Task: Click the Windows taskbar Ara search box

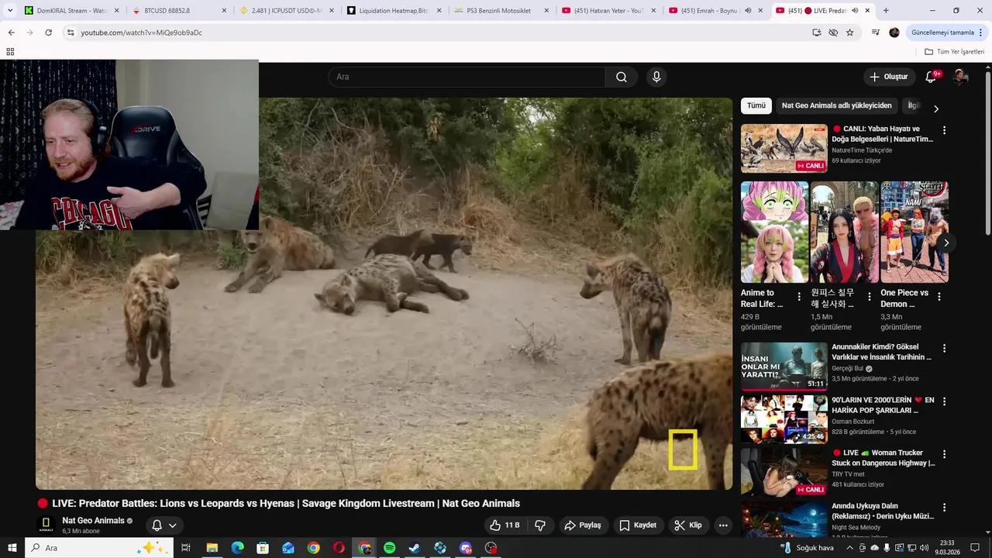Action: pyautogui.click(x=99, y=548)
